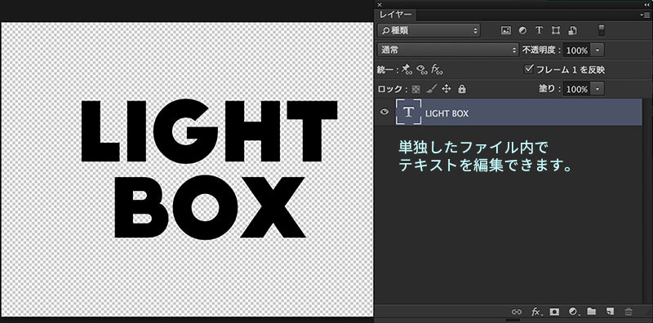This screenshot has width=653, height=323.
Task: Close the Layers panel with X
Action: [380, 5]
